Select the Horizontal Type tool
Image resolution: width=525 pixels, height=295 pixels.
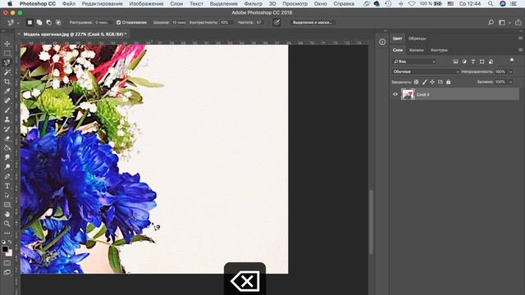7,186
